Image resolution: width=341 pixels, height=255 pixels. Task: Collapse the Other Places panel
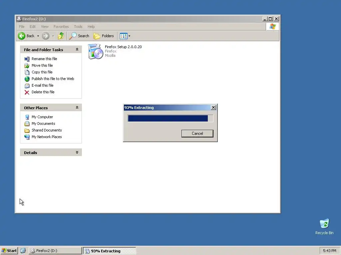pos(77,108)
